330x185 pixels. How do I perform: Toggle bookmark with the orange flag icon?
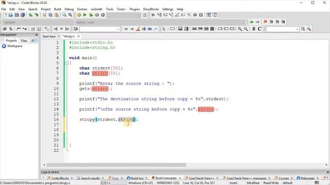[265, 22]
